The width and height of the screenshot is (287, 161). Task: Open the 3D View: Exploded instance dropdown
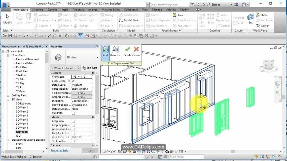65,68
